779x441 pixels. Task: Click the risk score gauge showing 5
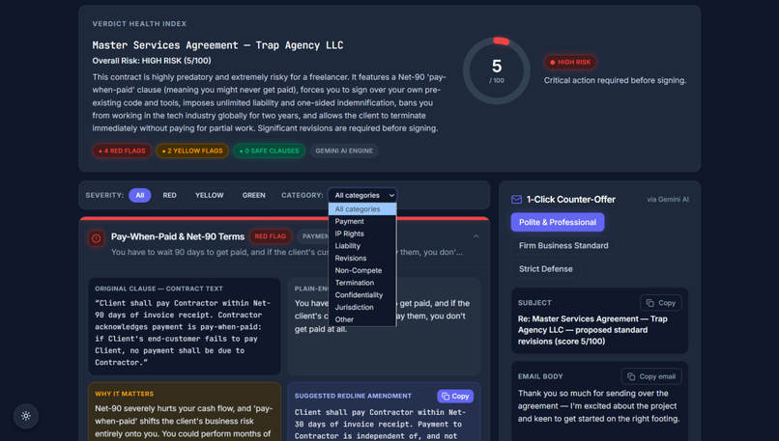click(x=497, y=70)
